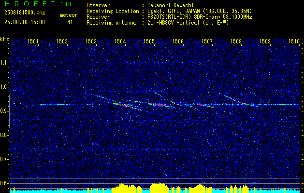Click the 'Receiver' field label
304x193 pixels.
tap(98, 17)
